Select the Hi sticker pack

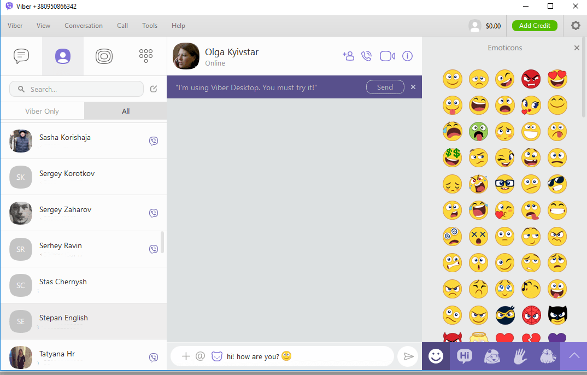[x=464, y=356]
